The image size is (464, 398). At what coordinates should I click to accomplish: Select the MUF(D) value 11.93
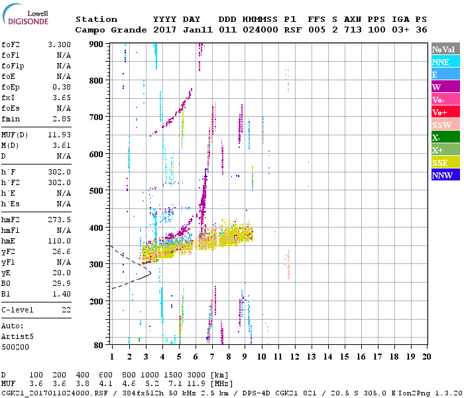(x=59, y=135)
